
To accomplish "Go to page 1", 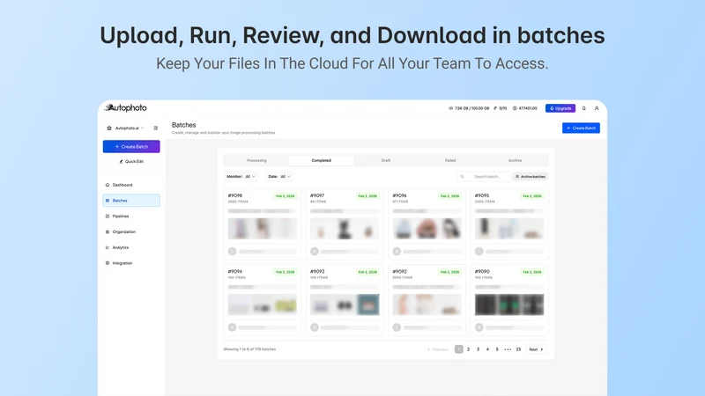I will click(x=458, y=349).
